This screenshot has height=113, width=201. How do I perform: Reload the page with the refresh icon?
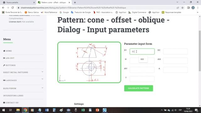pos(13,8)
